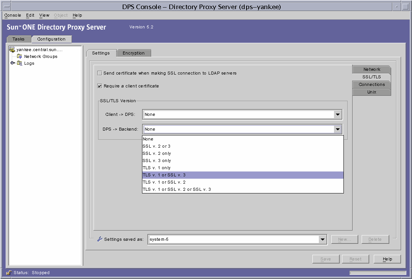Screen dimensions: 412x279
Task: Click the yankee.central.sun server icon
Action: pos(12,49)
